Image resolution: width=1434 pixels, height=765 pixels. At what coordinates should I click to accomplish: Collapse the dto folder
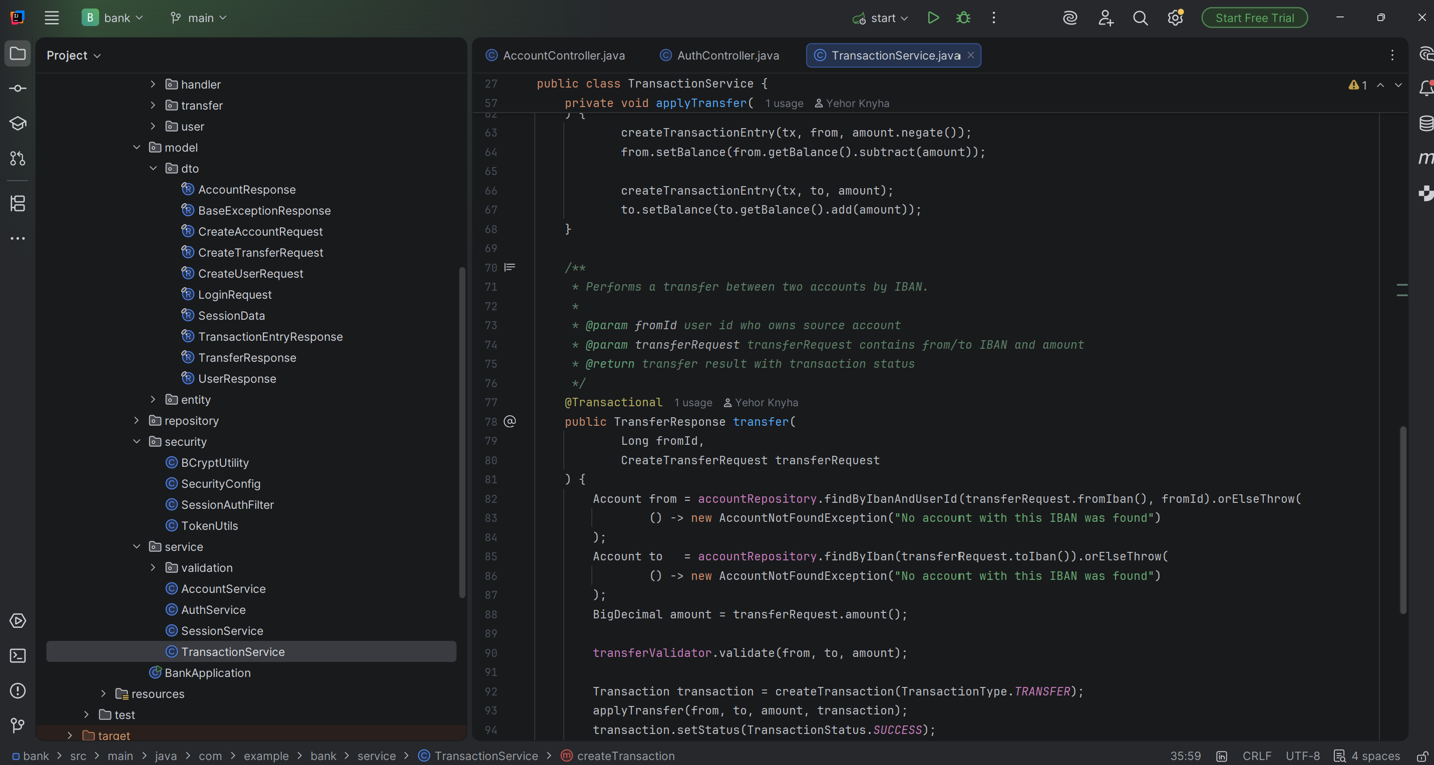pyautogui.click(x=153, y=168)
